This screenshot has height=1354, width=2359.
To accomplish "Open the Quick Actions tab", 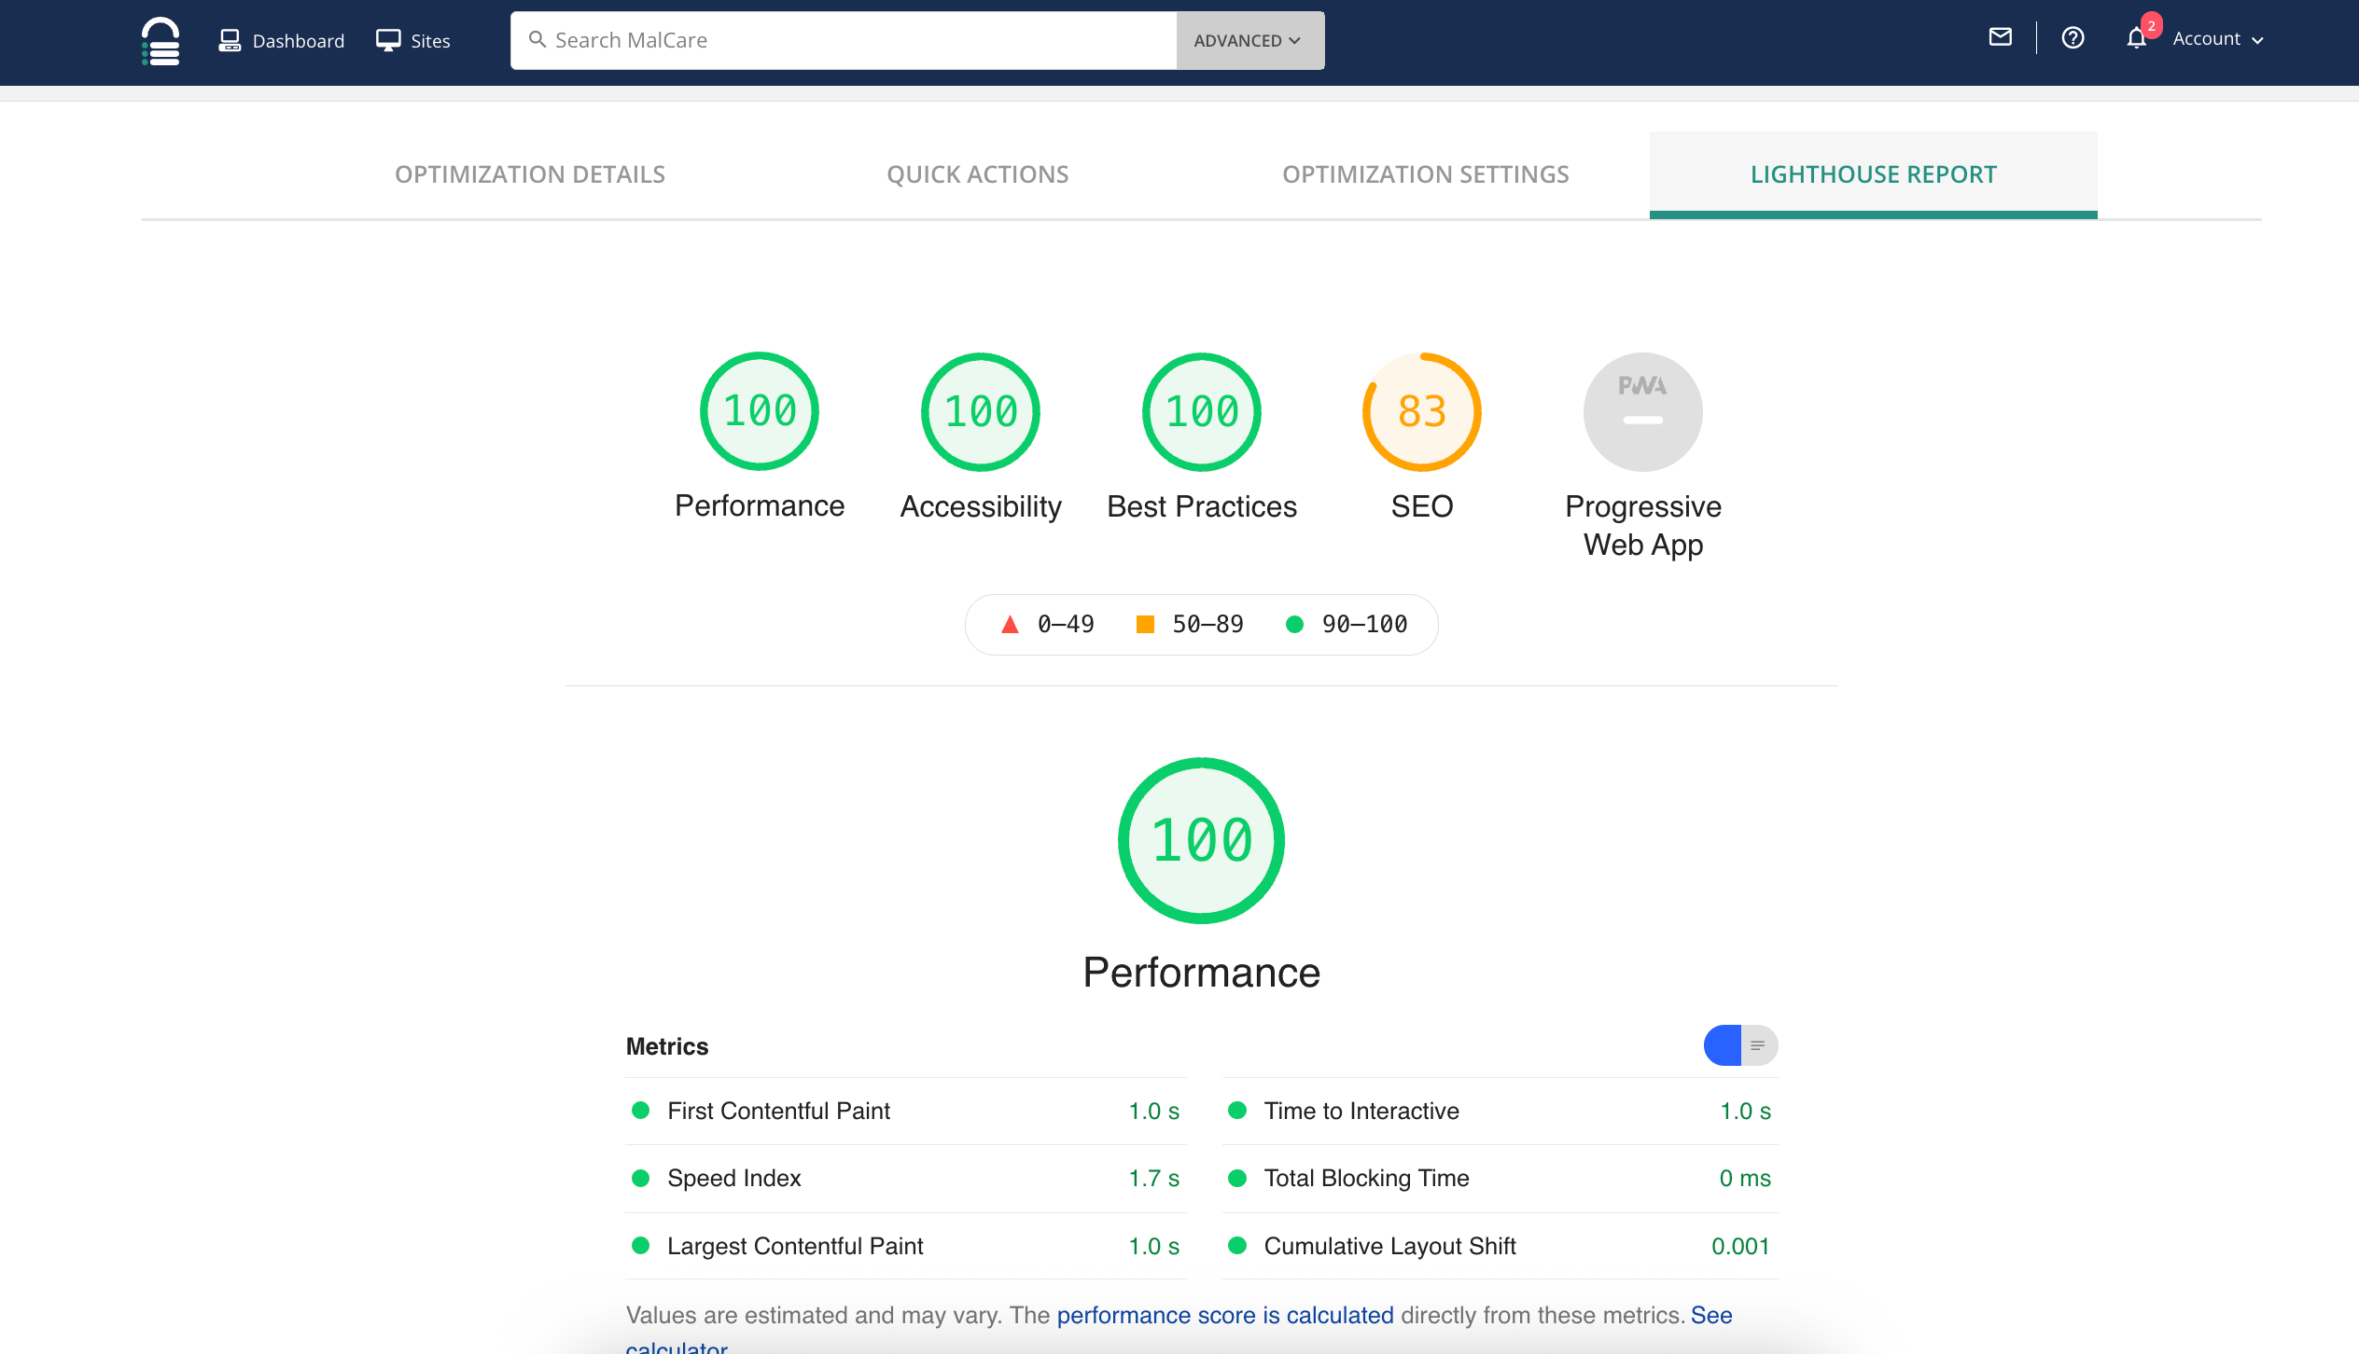I will (977, 174).
